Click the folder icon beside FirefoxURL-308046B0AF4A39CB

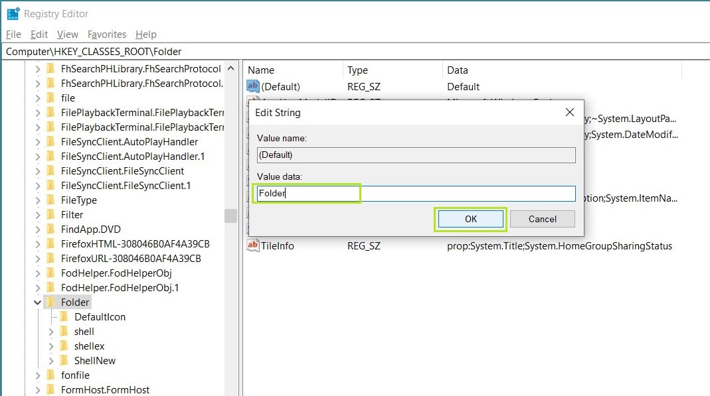[x=51, y=259]
